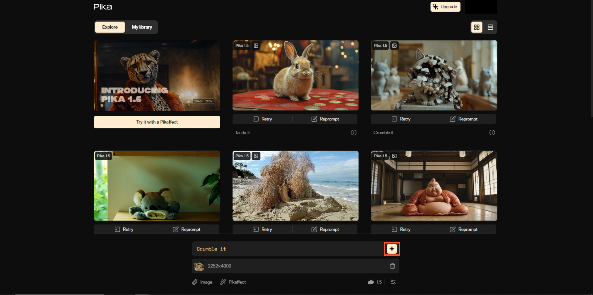
Task: Open the My library tab
Action: (142, 27)
